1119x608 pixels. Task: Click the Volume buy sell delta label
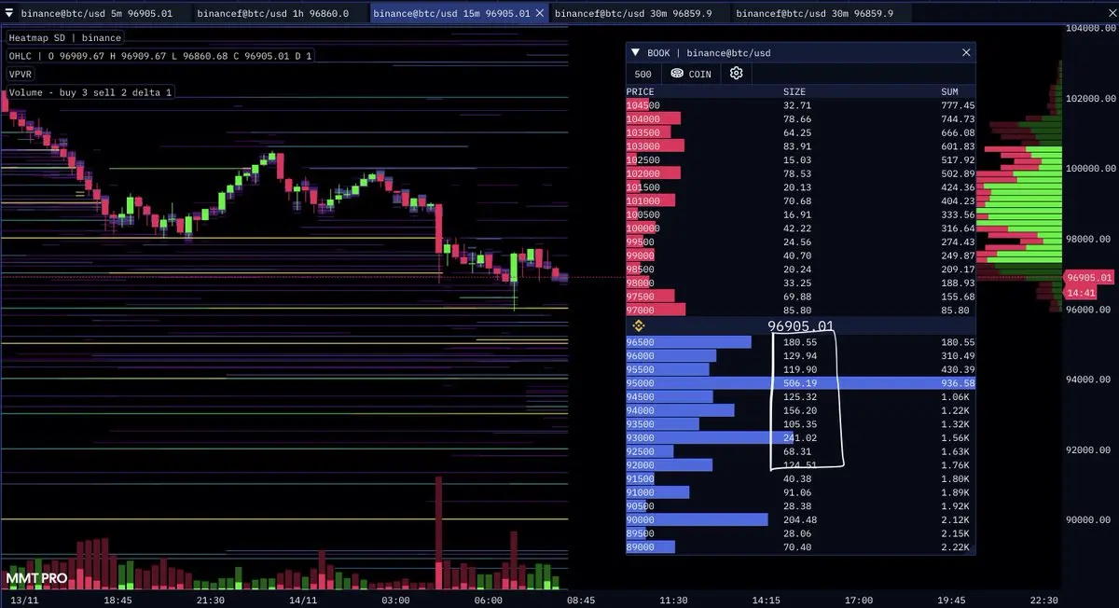[90, 92]
